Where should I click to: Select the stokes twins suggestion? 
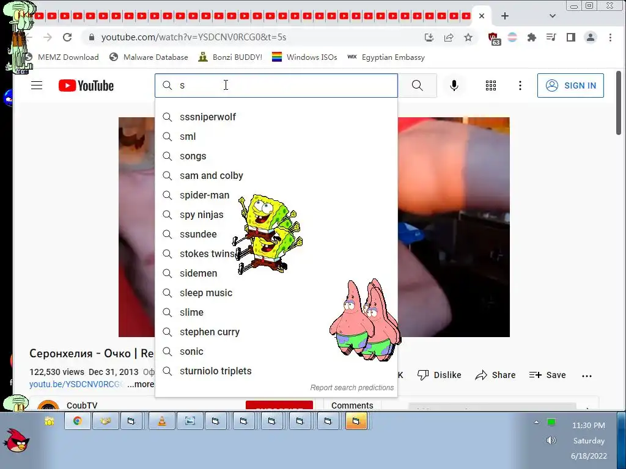[x=276, y=253]
